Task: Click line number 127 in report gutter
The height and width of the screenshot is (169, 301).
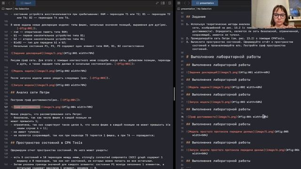Action: pos(6,107)
